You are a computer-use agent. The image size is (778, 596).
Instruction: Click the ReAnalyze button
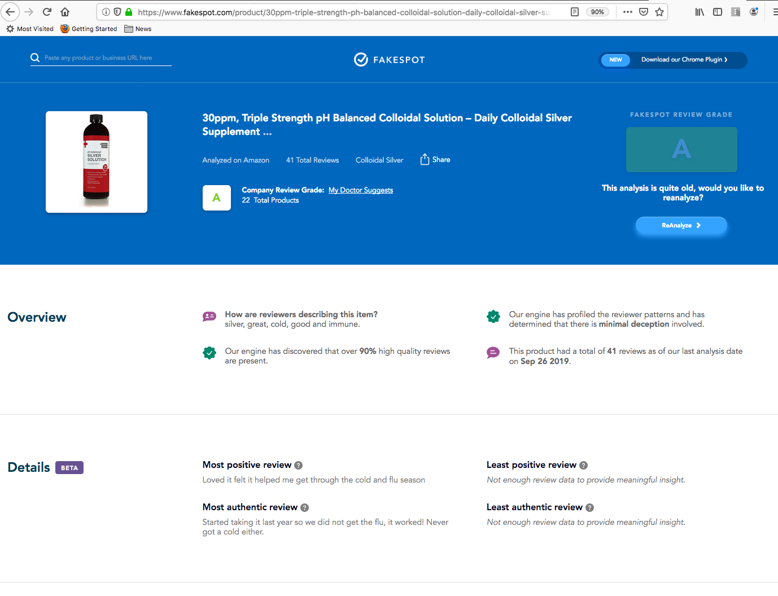pos(681,225)
